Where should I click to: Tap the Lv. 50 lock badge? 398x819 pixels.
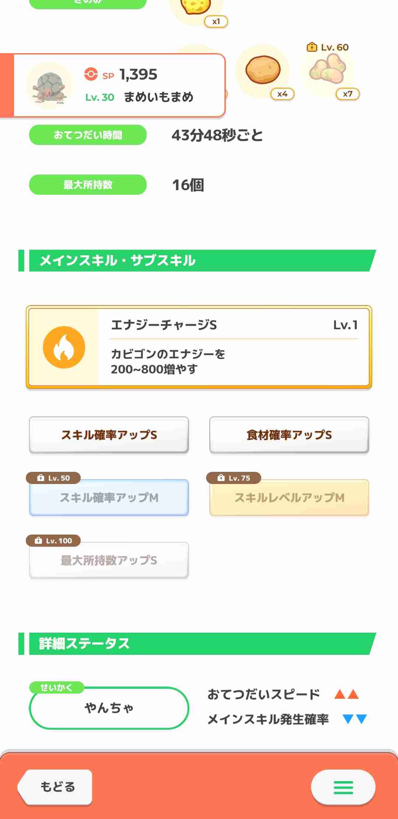(x=53, y=478)
